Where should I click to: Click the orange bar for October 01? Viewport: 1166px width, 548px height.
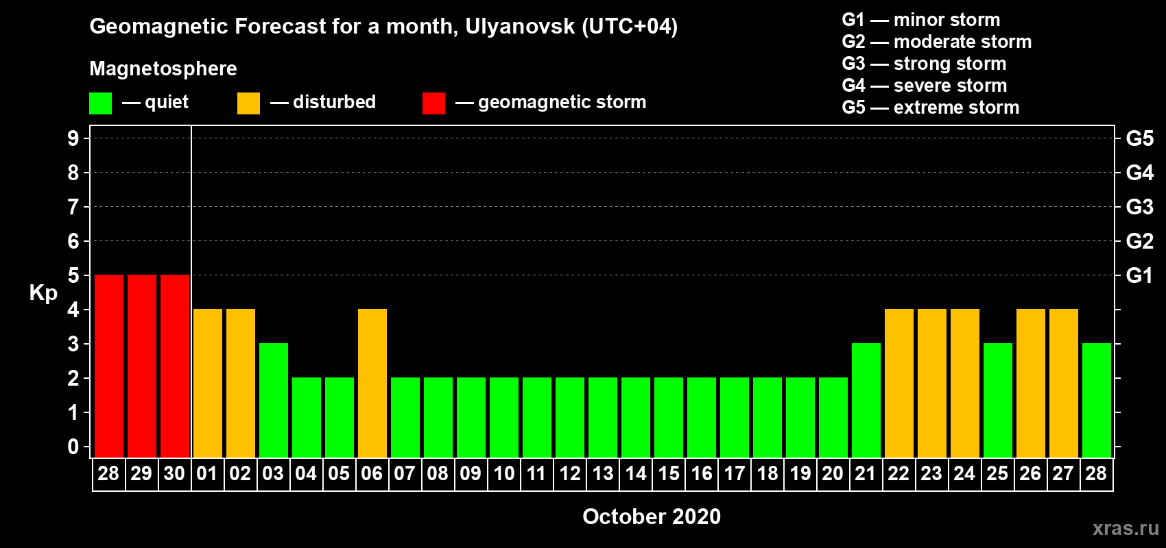click(208, 383)
